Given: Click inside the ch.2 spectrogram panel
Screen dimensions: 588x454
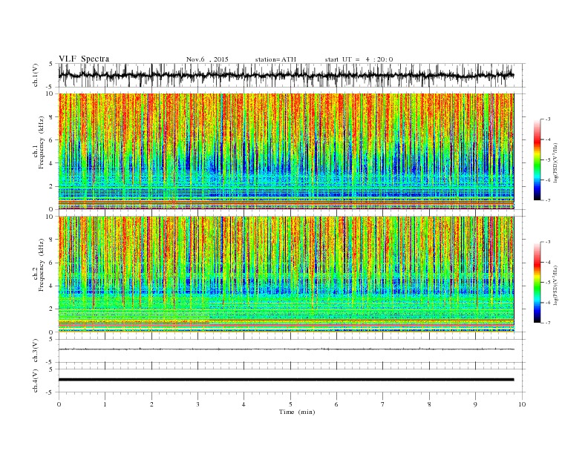Looking at the screenshot, I should click(x=286, y=274).
